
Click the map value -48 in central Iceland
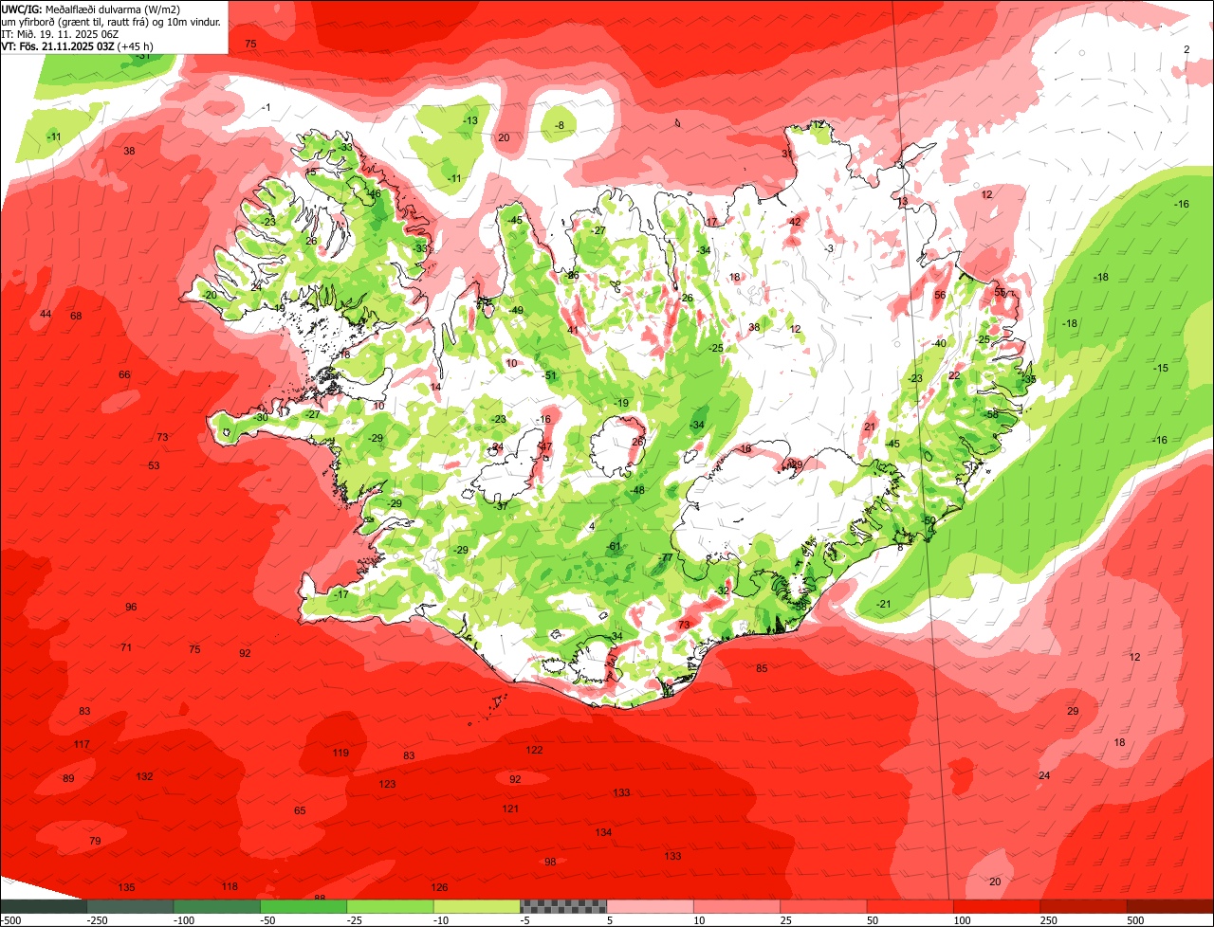637,490
